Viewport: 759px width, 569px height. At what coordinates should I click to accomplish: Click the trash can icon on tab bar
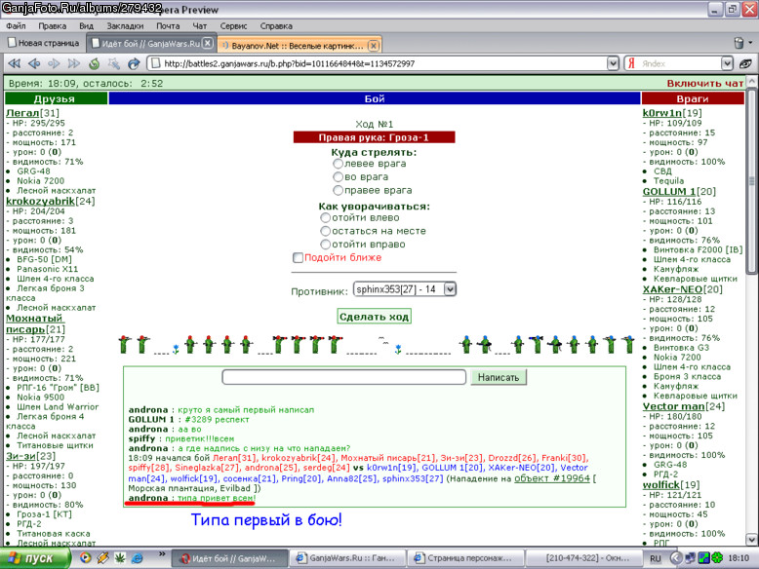tap(739, 43)
